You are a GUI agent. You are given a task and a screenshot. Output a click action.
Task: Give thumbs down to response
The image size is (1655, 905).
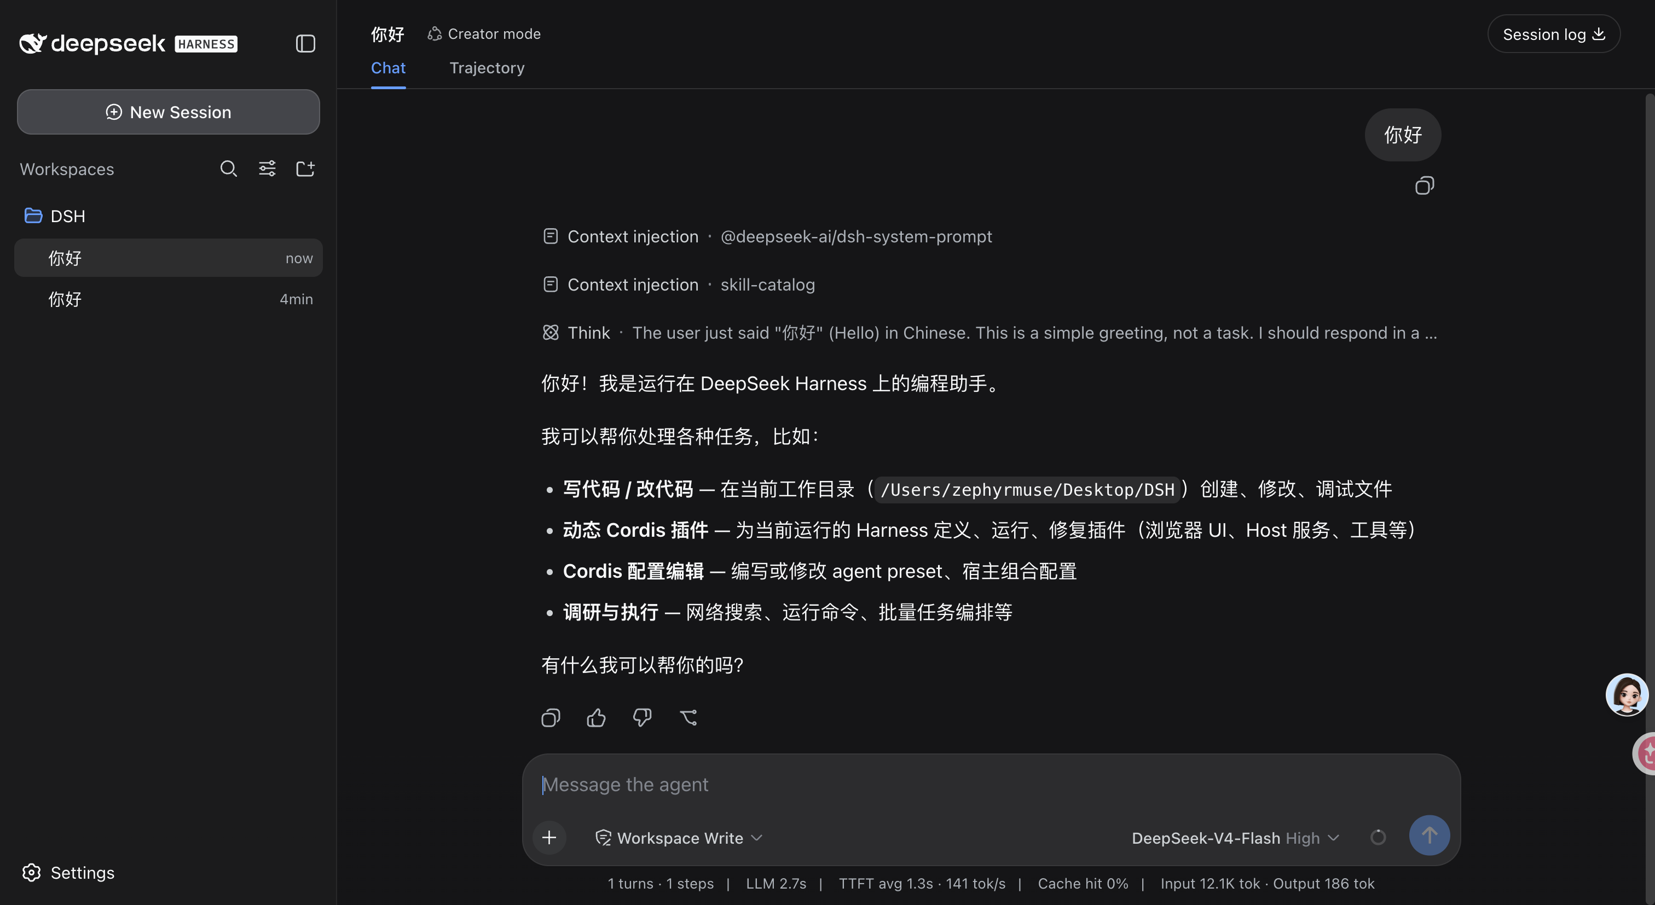click(x=642, y=717)
